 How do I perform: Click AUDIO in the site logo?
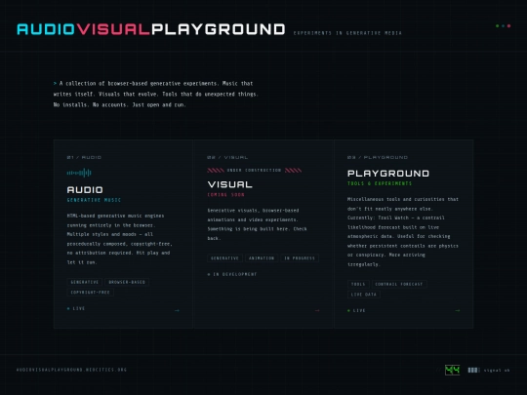click(x=46, y=29)
